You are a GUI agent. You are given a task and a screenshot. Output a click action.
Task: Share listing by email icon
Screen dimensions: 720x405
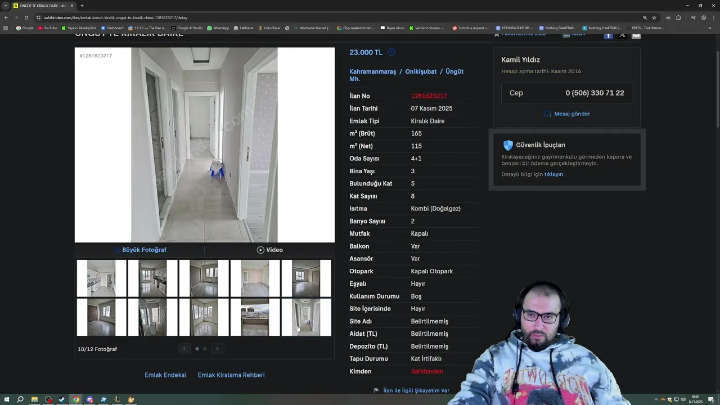click(636, 35)
